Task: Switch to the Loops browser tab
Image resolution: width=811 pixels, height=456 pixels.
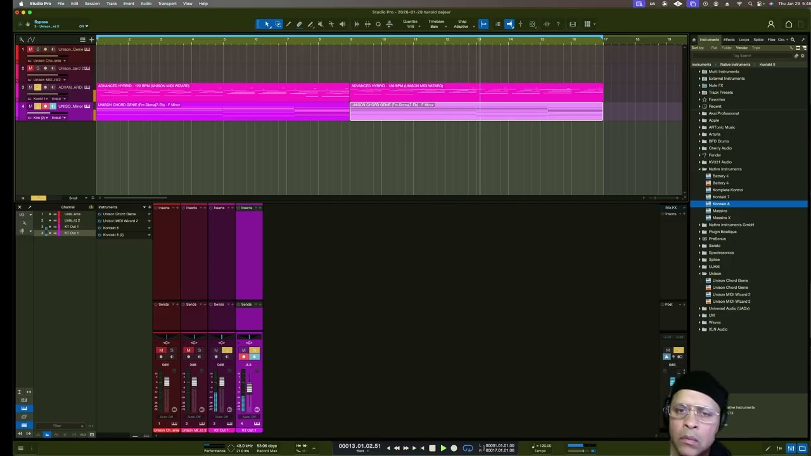Action: 744,39
